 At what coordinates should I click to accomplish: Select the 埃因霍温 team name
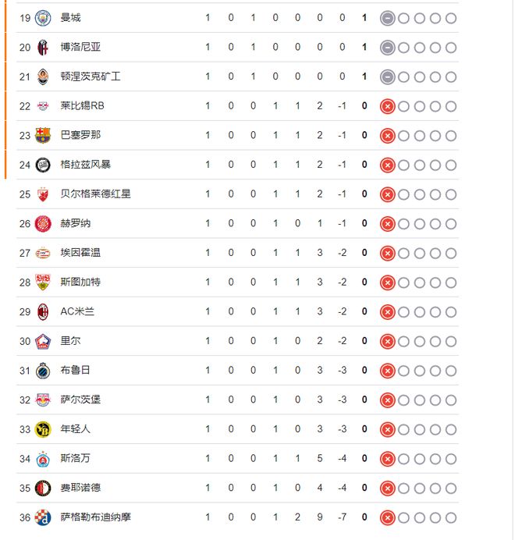point(80,253)
